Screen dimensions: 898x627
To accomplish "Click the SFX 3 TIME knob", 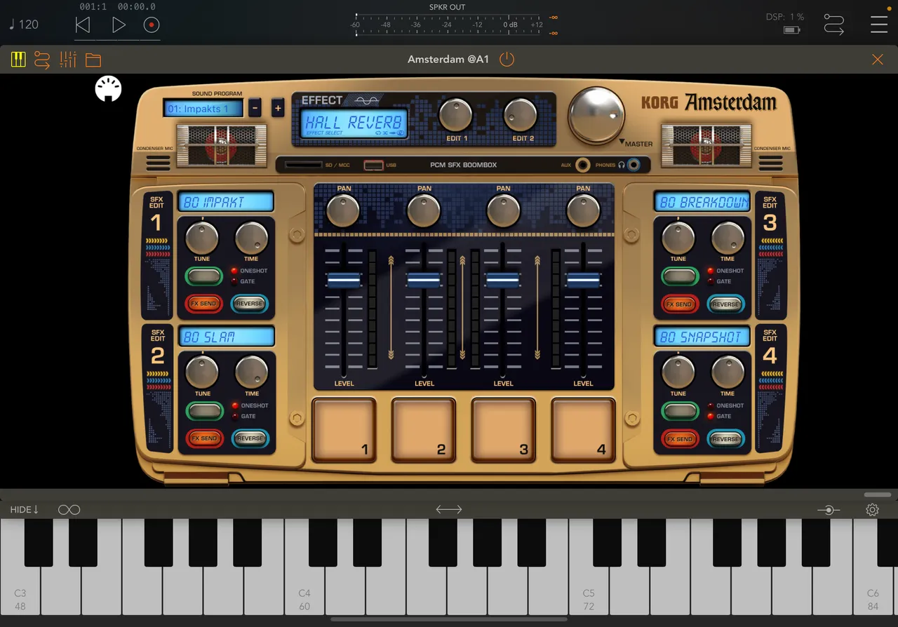I will (x=728, y=238).
